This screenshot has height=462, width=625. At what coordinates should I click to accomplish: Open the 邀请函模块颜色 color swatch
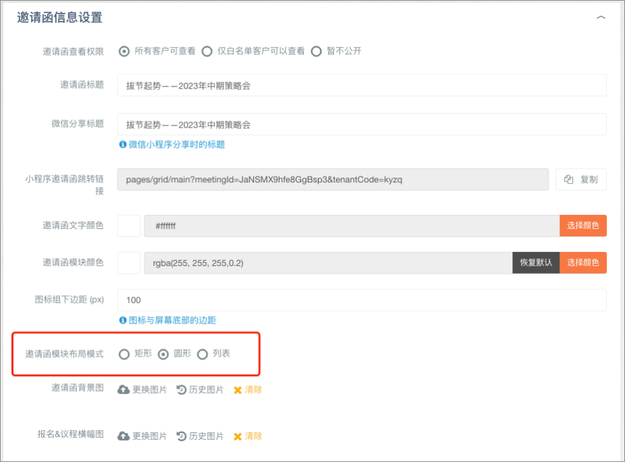pos(129,263)
